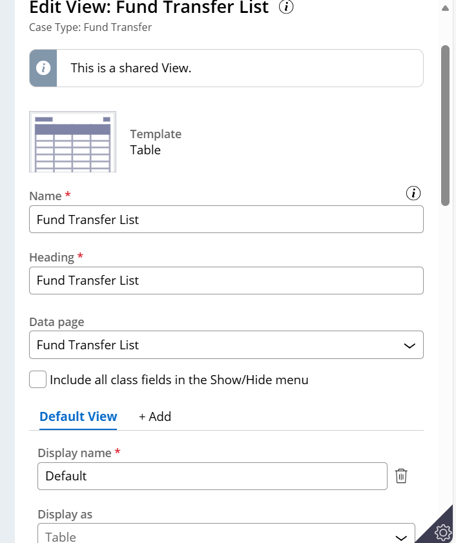This screenshot has width=456, height=543.
Task: Click the vertical scrollbar on the right
Action: click(446, 123)
